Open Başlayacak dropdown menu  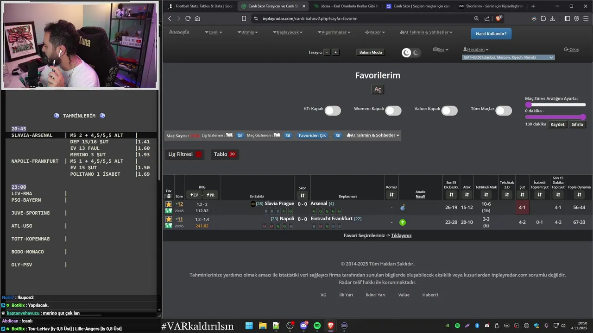click(288, 32)
